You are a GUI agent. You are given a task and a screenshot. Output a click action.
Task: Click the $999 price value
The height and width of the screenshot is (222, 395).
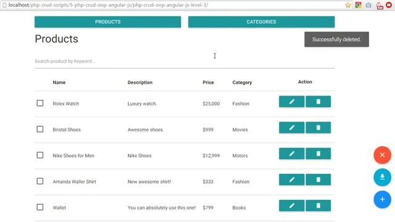208,129
